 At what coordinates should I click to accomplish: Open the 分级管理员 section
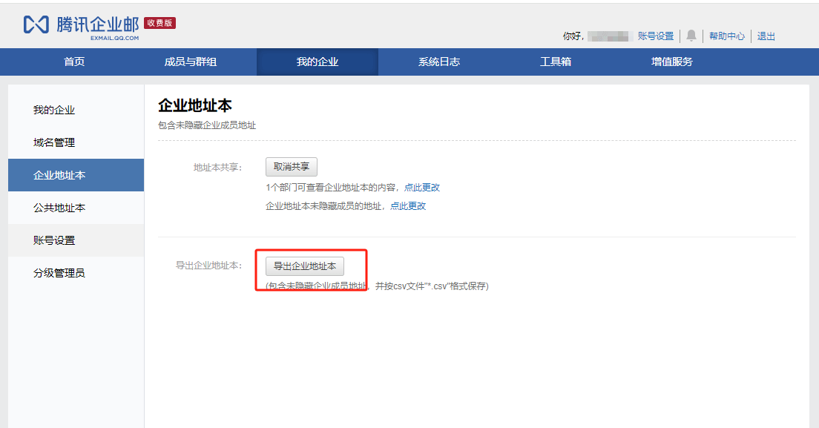(x=56, y=273)
